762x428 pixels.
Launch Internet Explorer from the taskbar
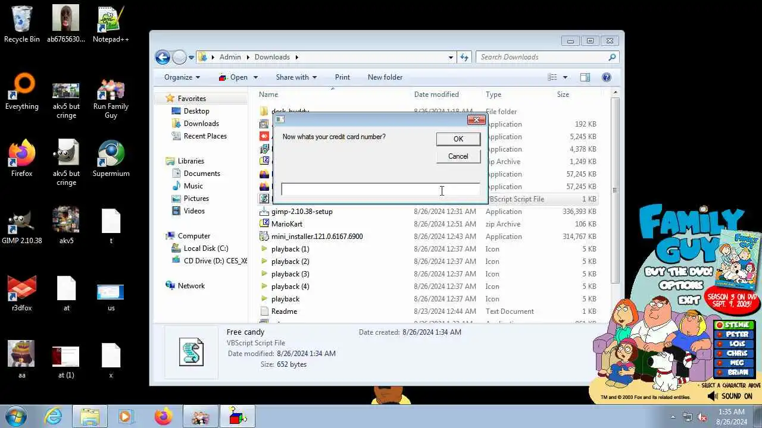click(54, 416)
